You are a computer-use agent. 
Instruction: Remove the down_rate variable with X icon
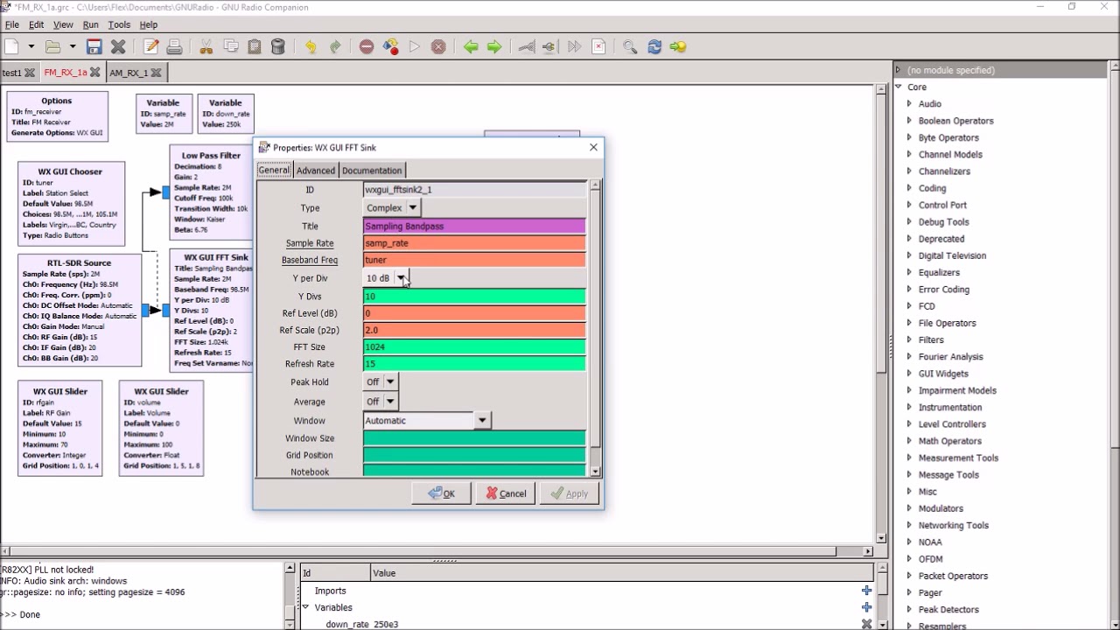pyautogui.click(x=866, y=624)
